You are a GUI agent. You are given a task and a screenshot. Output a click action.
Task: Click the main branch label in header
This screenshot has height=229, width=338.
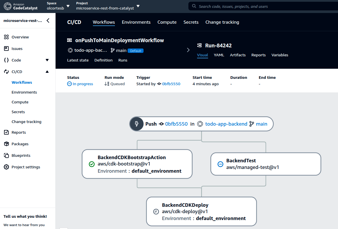click(x=121, y=50)
